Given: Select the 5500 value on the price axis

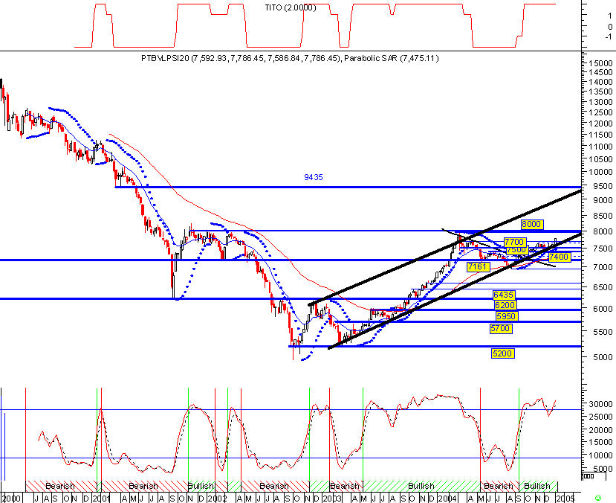Looking at the screenshot, I should pos(603,332).
